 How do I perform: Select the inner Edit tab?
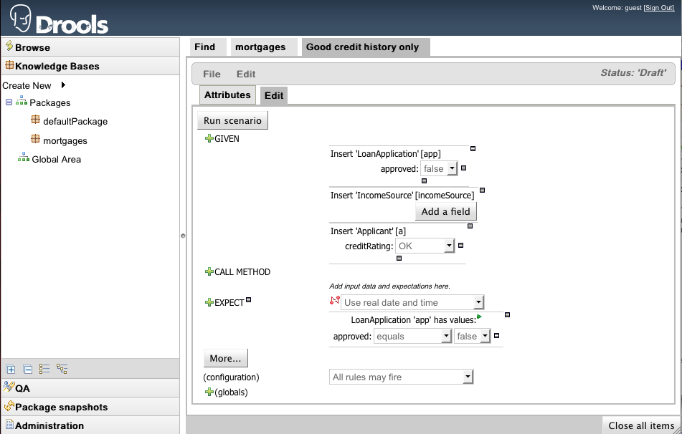click(x=273, y=95)
